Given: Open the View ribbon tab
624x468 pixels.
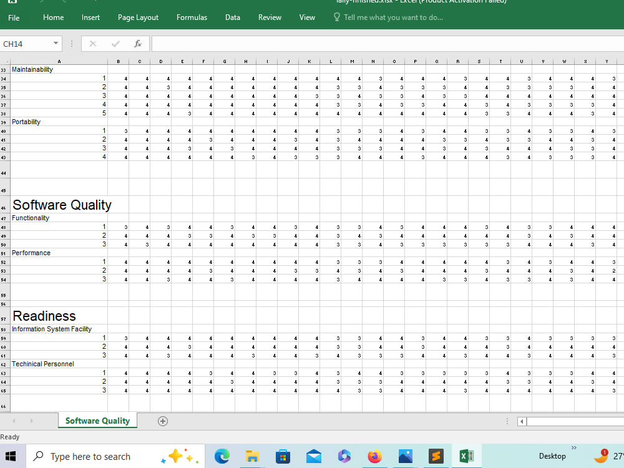Looking at the screenshot, I should point(307,17).
